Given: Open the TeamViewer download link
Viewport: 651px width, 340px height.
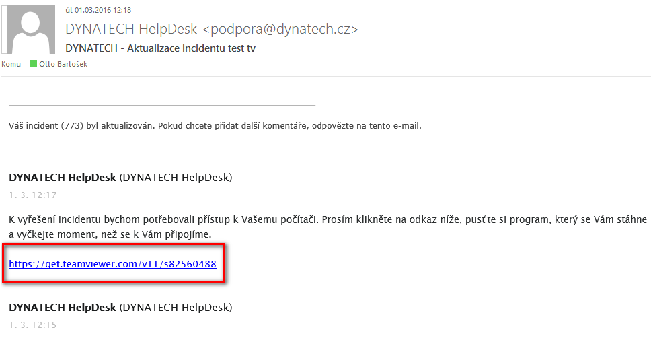Looking at the screenshot, I should [112, 264].
